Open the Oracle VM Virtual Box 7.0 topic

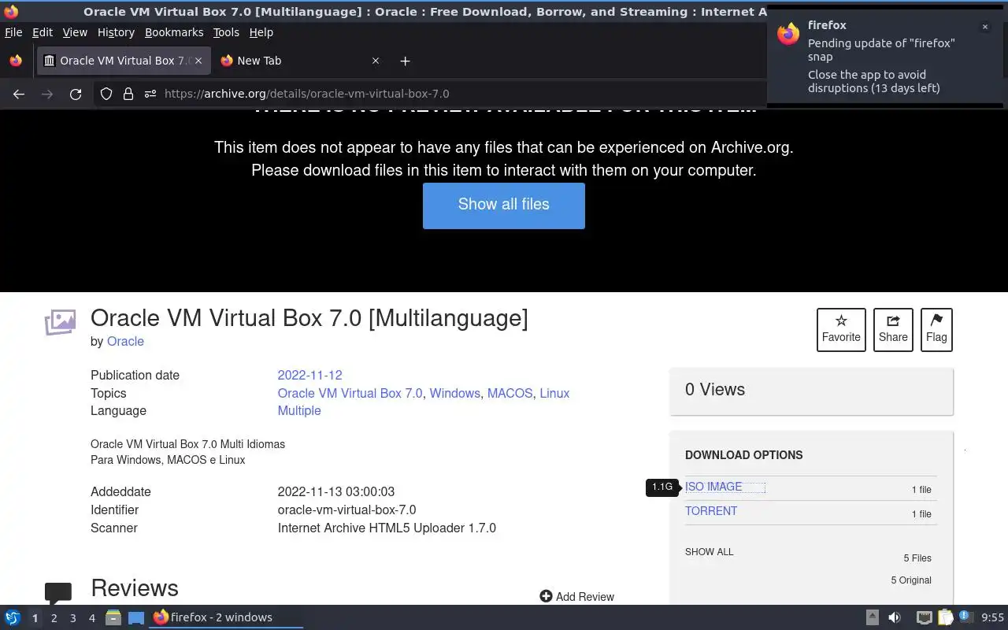[350, 394]
